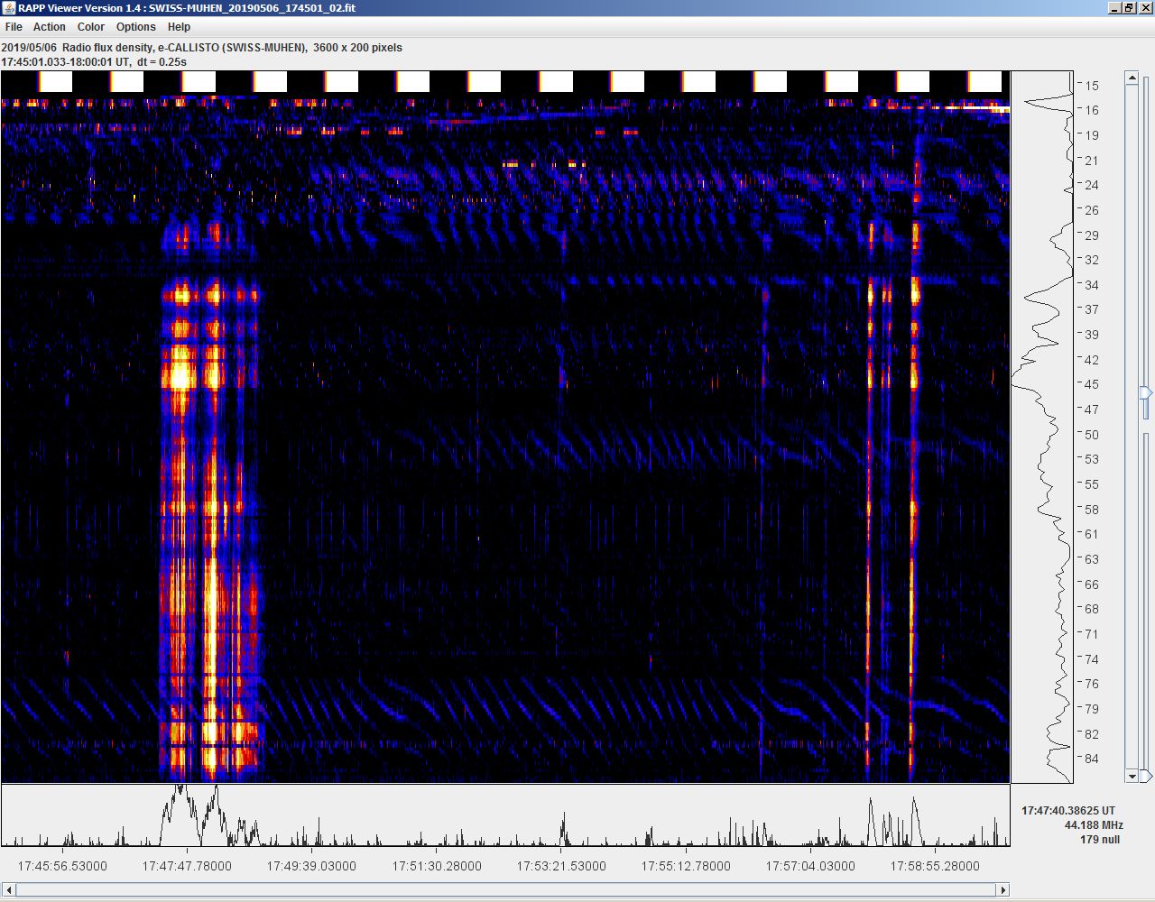The image size is (1155, 902).
Task: Click the 34 frequency axis label
Action: click(1092, 285)
